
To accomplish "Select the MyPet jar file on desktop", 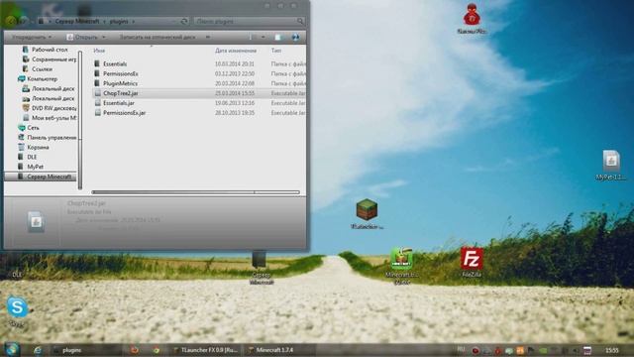I will pyautogui.click(x=611, y=165).
